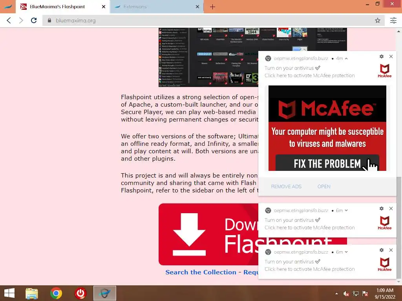Click OPEN in the expanded notification
The width and height of the screenshot is (402, 301).
coord(324,187)
